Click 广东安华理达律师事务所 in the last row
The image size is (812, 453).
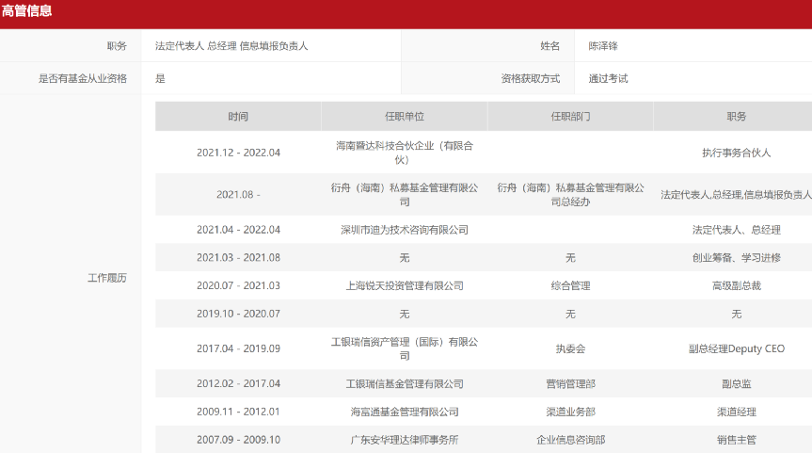tap(405, 440)
